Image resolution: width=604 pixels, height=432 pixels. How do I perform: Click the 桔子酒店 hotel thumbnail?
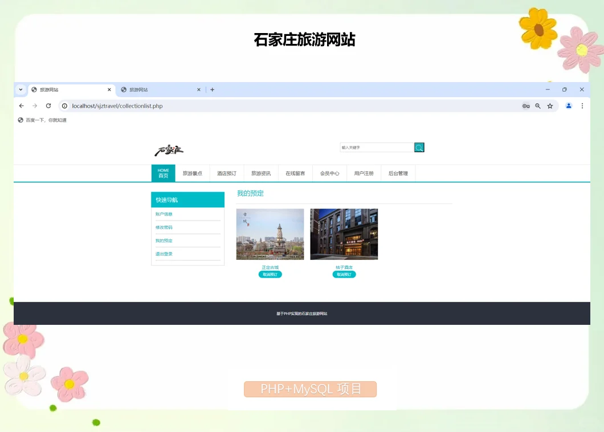[x=344, y=234]
